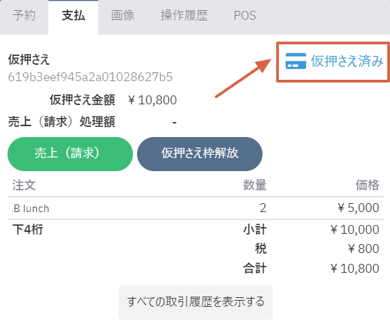
Task: Select the transaction ID 619b3eef945a2a01028627b5
Action: 90,77
